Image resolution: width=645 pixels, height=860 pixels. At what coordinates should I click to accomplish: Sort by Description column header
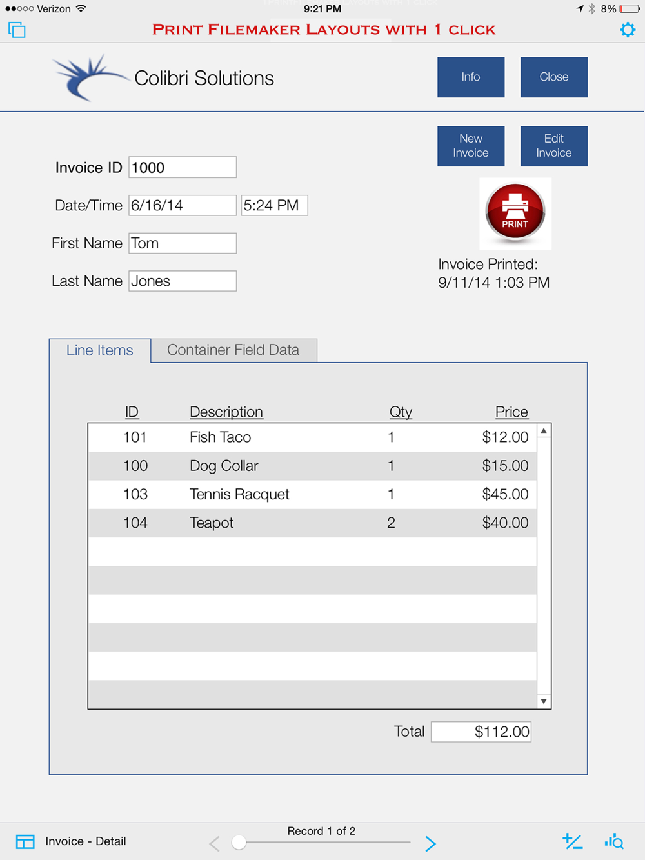[x=226, y=412]
